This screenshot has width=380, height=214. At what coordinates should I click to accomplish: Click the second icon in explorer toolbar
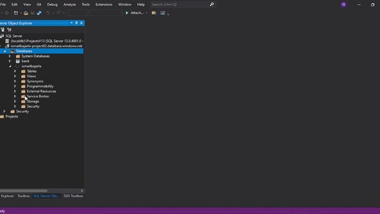(9, 30)
